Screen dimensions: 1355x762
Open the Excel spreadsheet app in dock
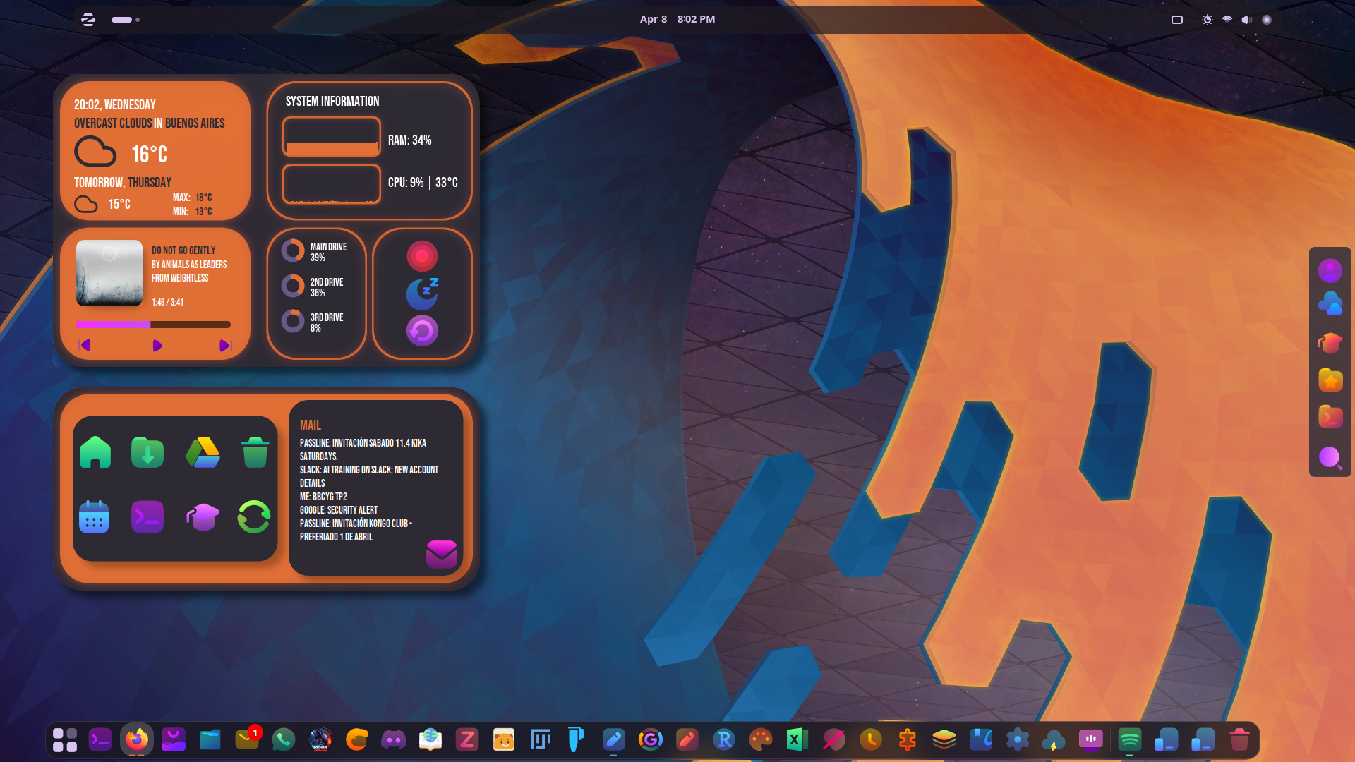797,739
